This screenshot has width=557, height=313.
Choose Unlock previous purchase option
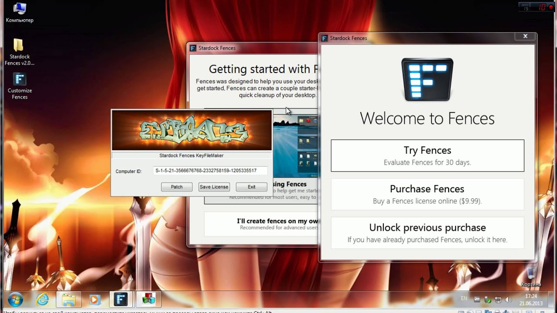pos(427,233)
